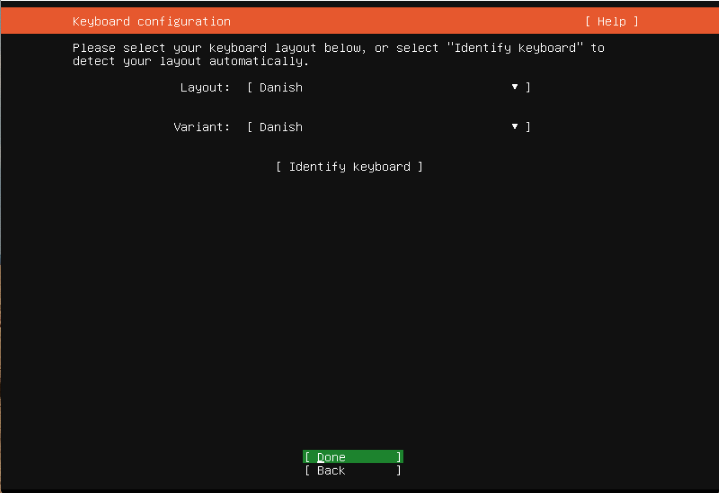The height and width of the screenshot is (493, 719).
Task: Select the Layout field showing Danish
Action: pyautogui.click(x=281, y=88)
